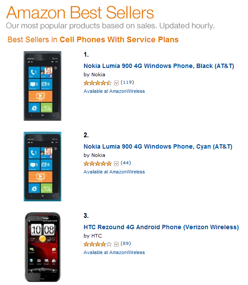Click star rating of Lumia 900 Black
Viewport: 248px width, 285px height.
[97, 83]
